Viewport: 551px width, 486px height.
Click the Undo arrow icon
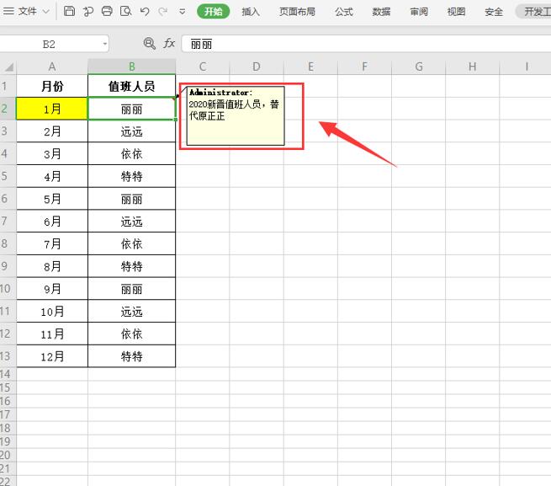(x=145, y=11)
